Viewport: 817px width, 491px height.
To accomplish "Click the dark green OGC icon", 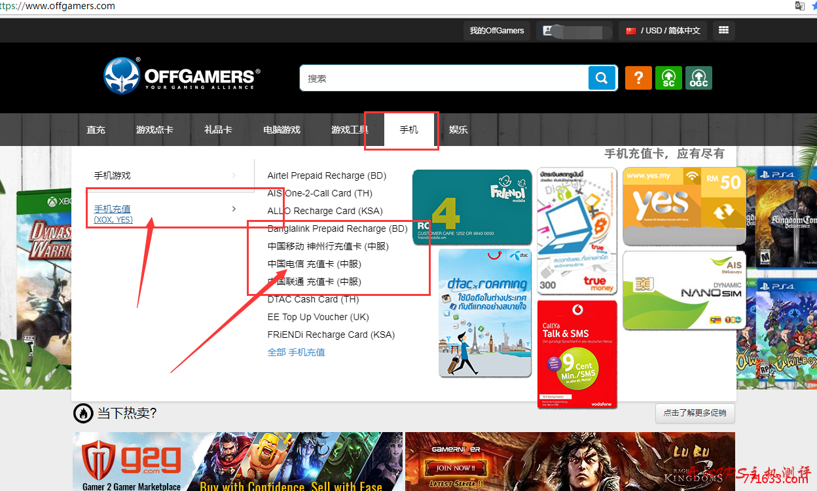I will 699,78.
